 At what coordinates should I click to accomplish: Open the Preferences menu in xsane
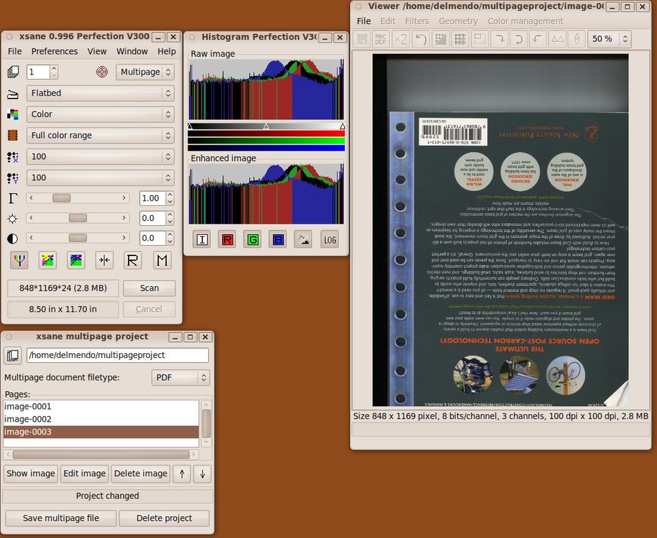pos(54,51)
